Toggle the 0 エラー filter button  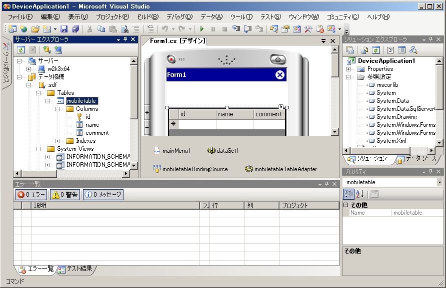[31, 195]
